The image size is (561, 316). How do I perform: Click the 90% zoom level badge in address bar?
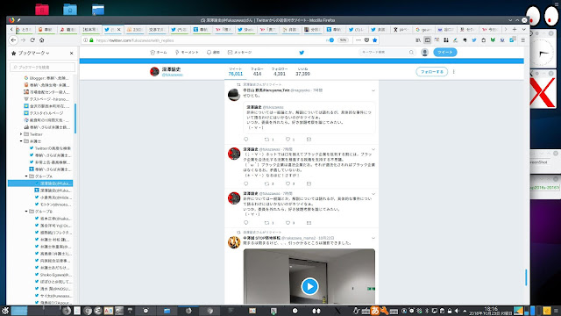(343, 40)
